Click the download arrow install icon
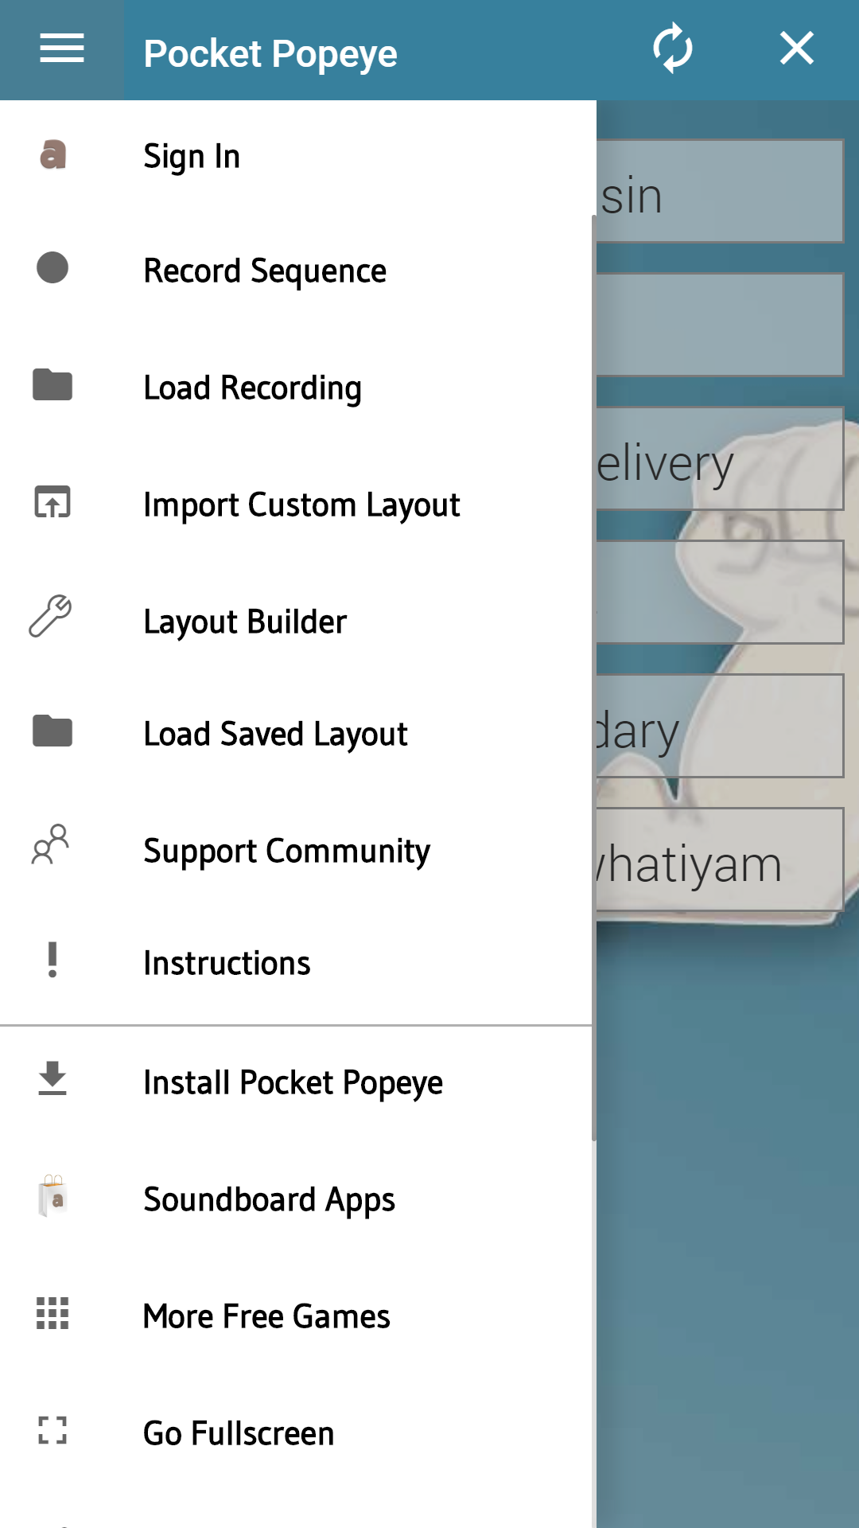859x1528 pixels. [x=52, y=1078]
